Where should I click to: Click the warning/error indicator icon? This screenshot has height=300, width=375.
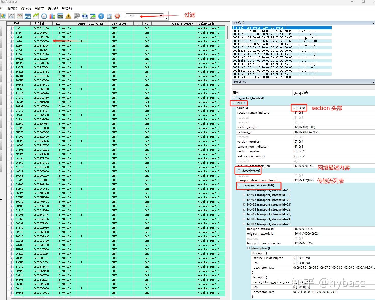pyautogui.click(x=68, y=16)
